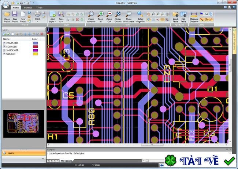Disable the SILK.GBR layer checkbox
The image size is (238, 169).
click(4, 54)
